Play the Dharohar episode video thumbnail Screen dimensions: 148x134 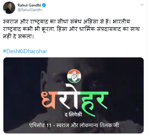pyautogui.click(x=74, y=95)
